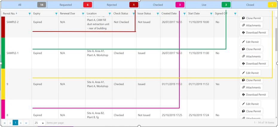Show All permits tab
This screenshot has width=278, height=127.
pos(24,5)
